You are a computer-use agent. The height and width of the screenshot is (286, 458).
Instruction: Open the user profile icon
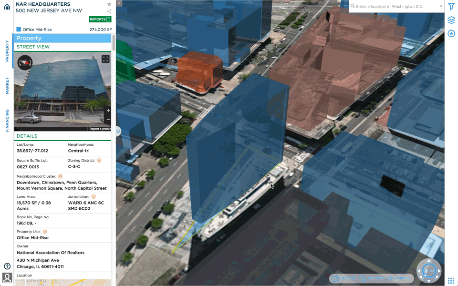point(7,277)
